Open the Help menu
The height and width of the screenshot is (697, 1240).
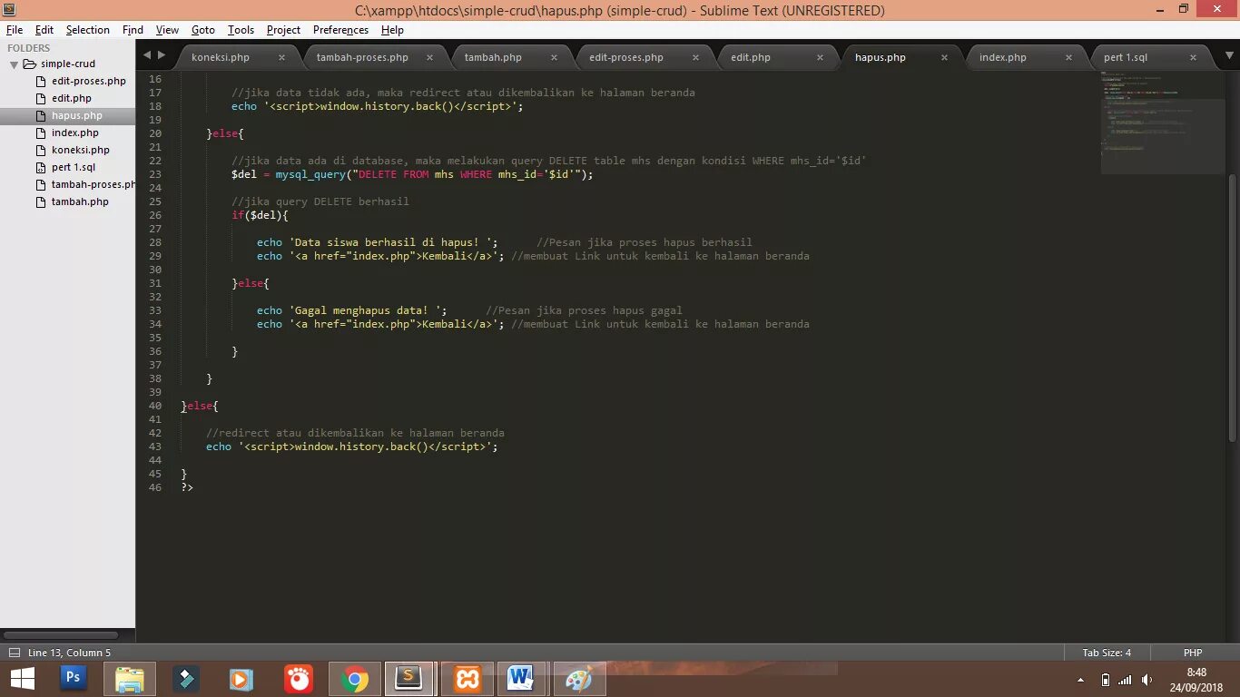click(x=392, y=30)
